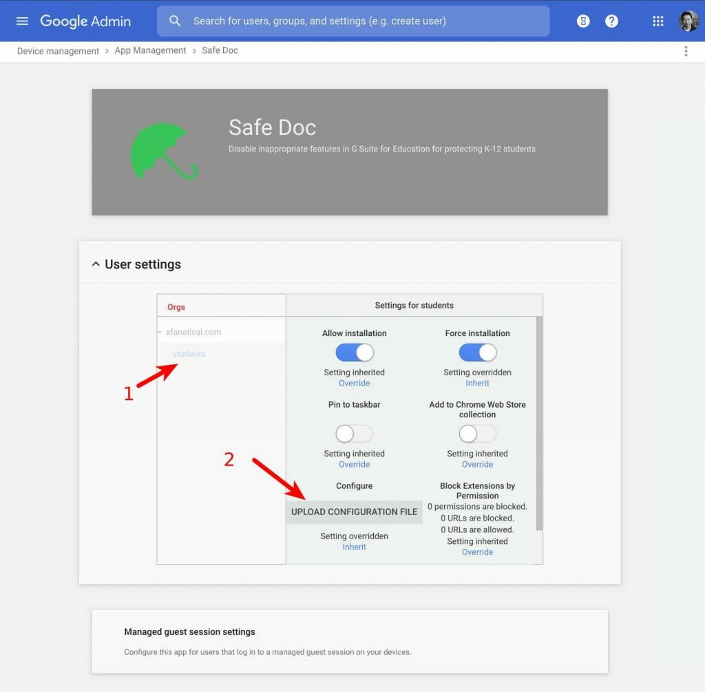This screenshot has width=705, height=692.
Task: Click Override under Pin to taskbar
Action: [x=355, y=465]
